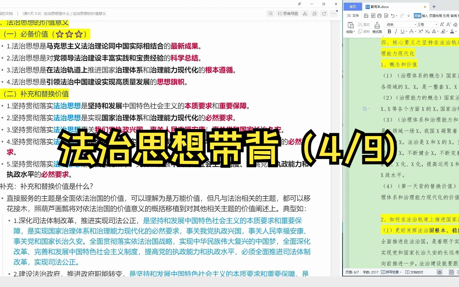Open a new tab with plus button
Viewport: 459px width, 287px height.
434,7
